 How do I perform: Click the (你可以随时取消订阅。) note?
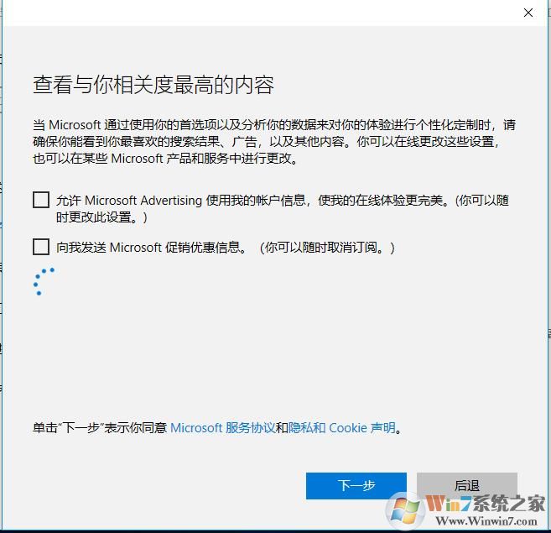click(x=327, y=248)
